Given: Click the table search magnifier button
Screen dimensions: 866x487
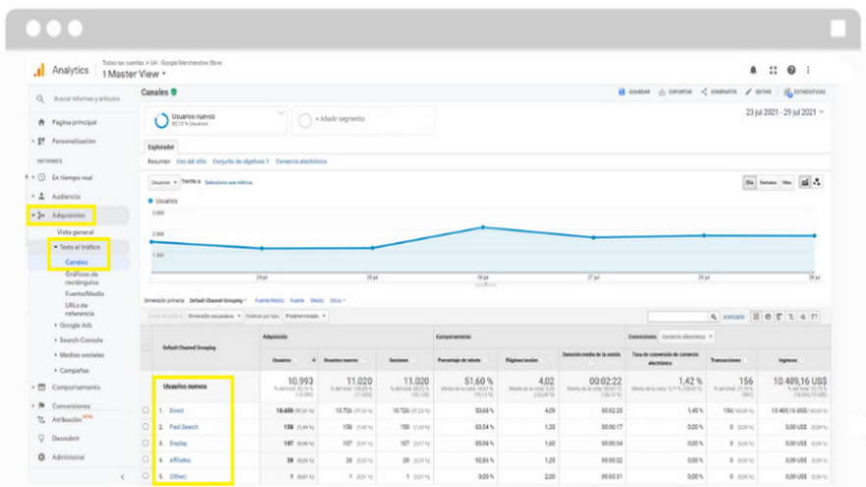Looking at the screenshot, I should (713, 317).
